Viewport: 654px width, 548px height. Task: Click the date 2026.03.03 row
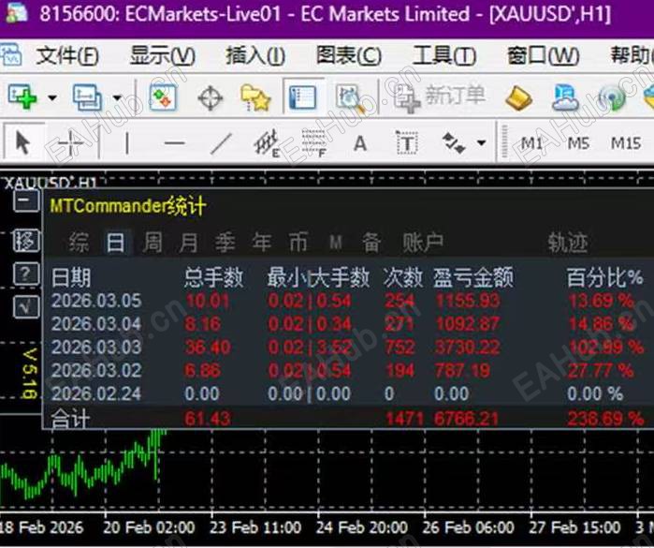(96, 348)
